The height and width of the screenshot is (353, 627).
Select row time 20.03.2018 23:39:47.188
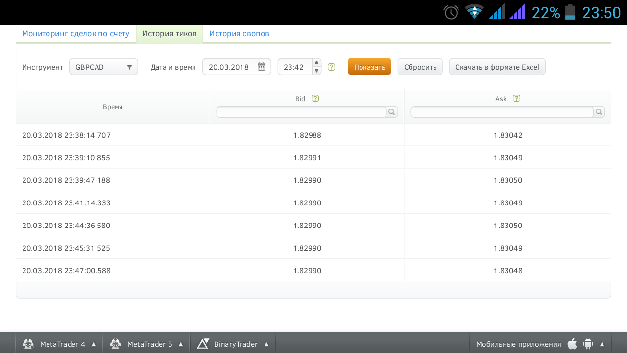pyautogui.click(x=66, y=180)
